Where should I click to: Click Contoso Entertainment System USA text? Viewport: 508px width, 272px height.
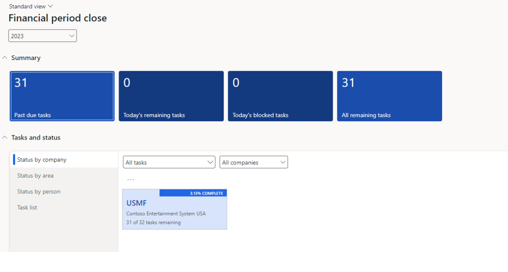[x=166, y=214]
